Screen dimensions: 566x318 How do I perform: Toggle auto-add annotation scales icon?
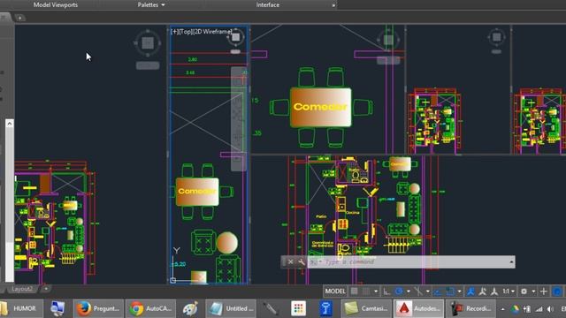pos(482,291)
